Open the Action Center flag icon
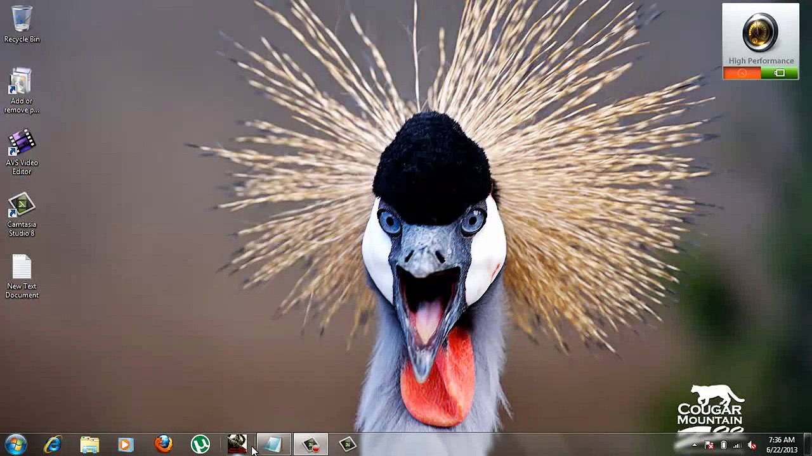Screen dimensions: 812x456 coord(709,445)
